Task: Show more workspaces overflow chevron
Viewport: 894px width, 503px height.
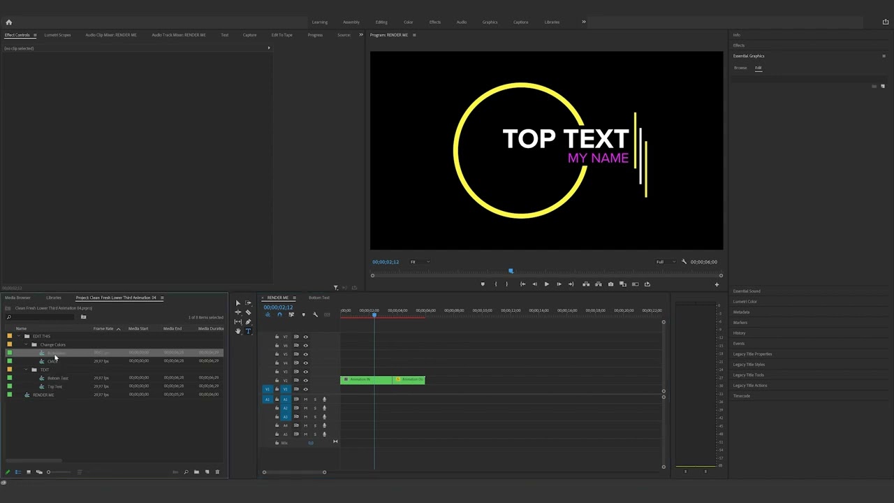Action: [x=584, y=22]
